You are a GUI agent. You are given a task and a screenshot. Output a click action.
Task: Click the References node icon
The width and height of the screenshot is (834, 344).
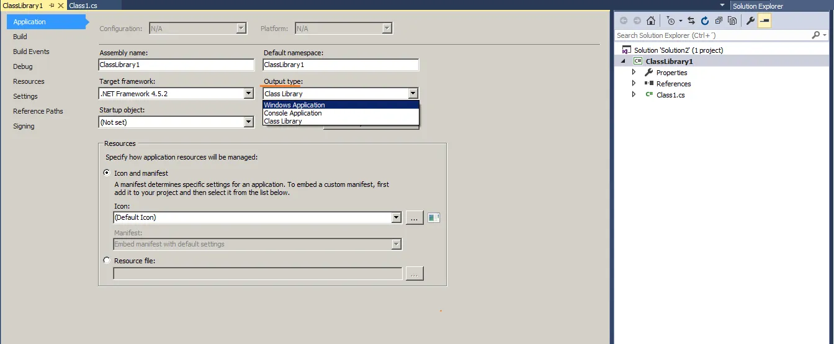click(x=649, y=83)
